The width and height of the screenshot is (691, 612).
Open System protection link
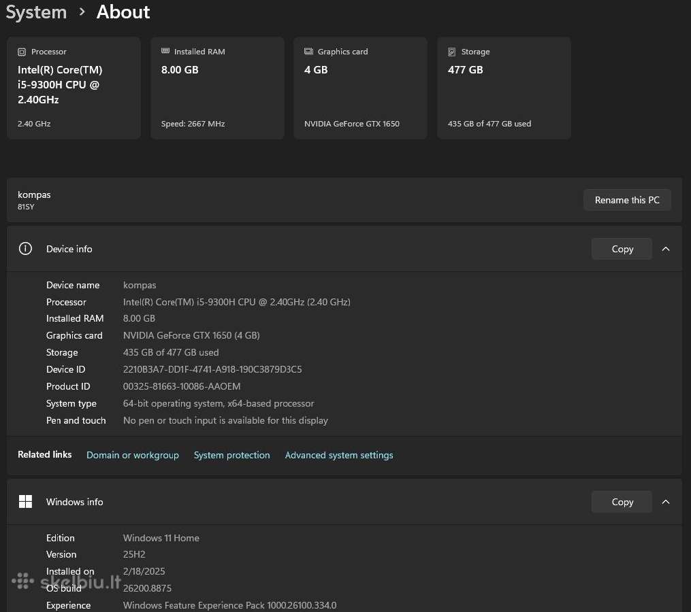(231, 455)
